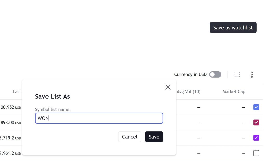Click the Currency in USD label
266x161 pixels.
click(x=190, y=75)
